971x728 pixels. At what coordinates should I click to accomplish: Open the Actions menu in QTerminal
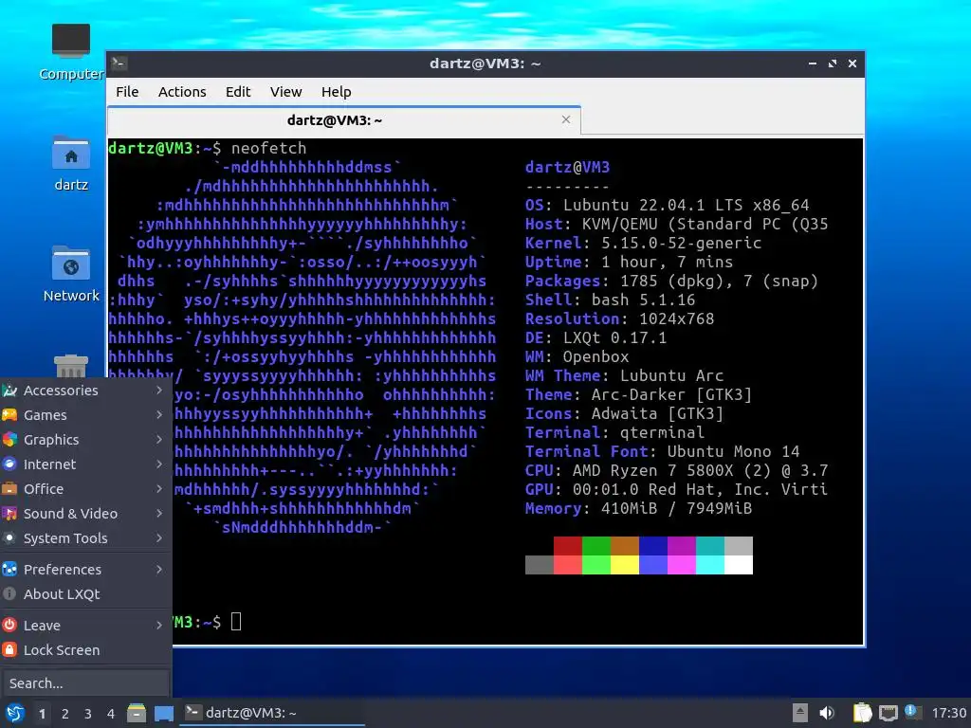[182, 92]
